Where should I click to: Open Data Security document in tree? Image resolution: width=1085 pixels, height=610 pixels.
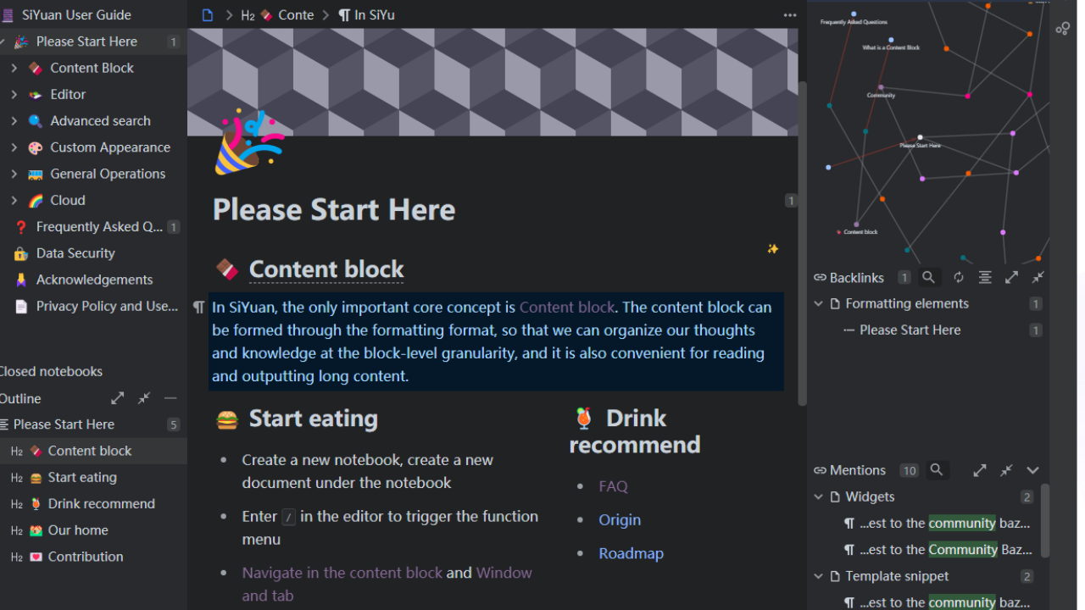(x=75, y=253)
